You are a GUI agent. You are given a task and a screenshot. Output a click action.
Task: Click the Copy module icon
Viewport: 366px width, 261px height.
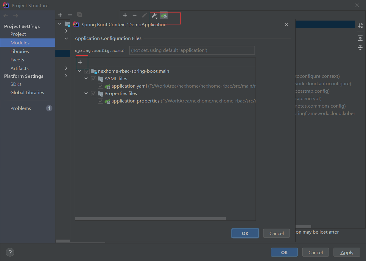[x=80, y=15]
